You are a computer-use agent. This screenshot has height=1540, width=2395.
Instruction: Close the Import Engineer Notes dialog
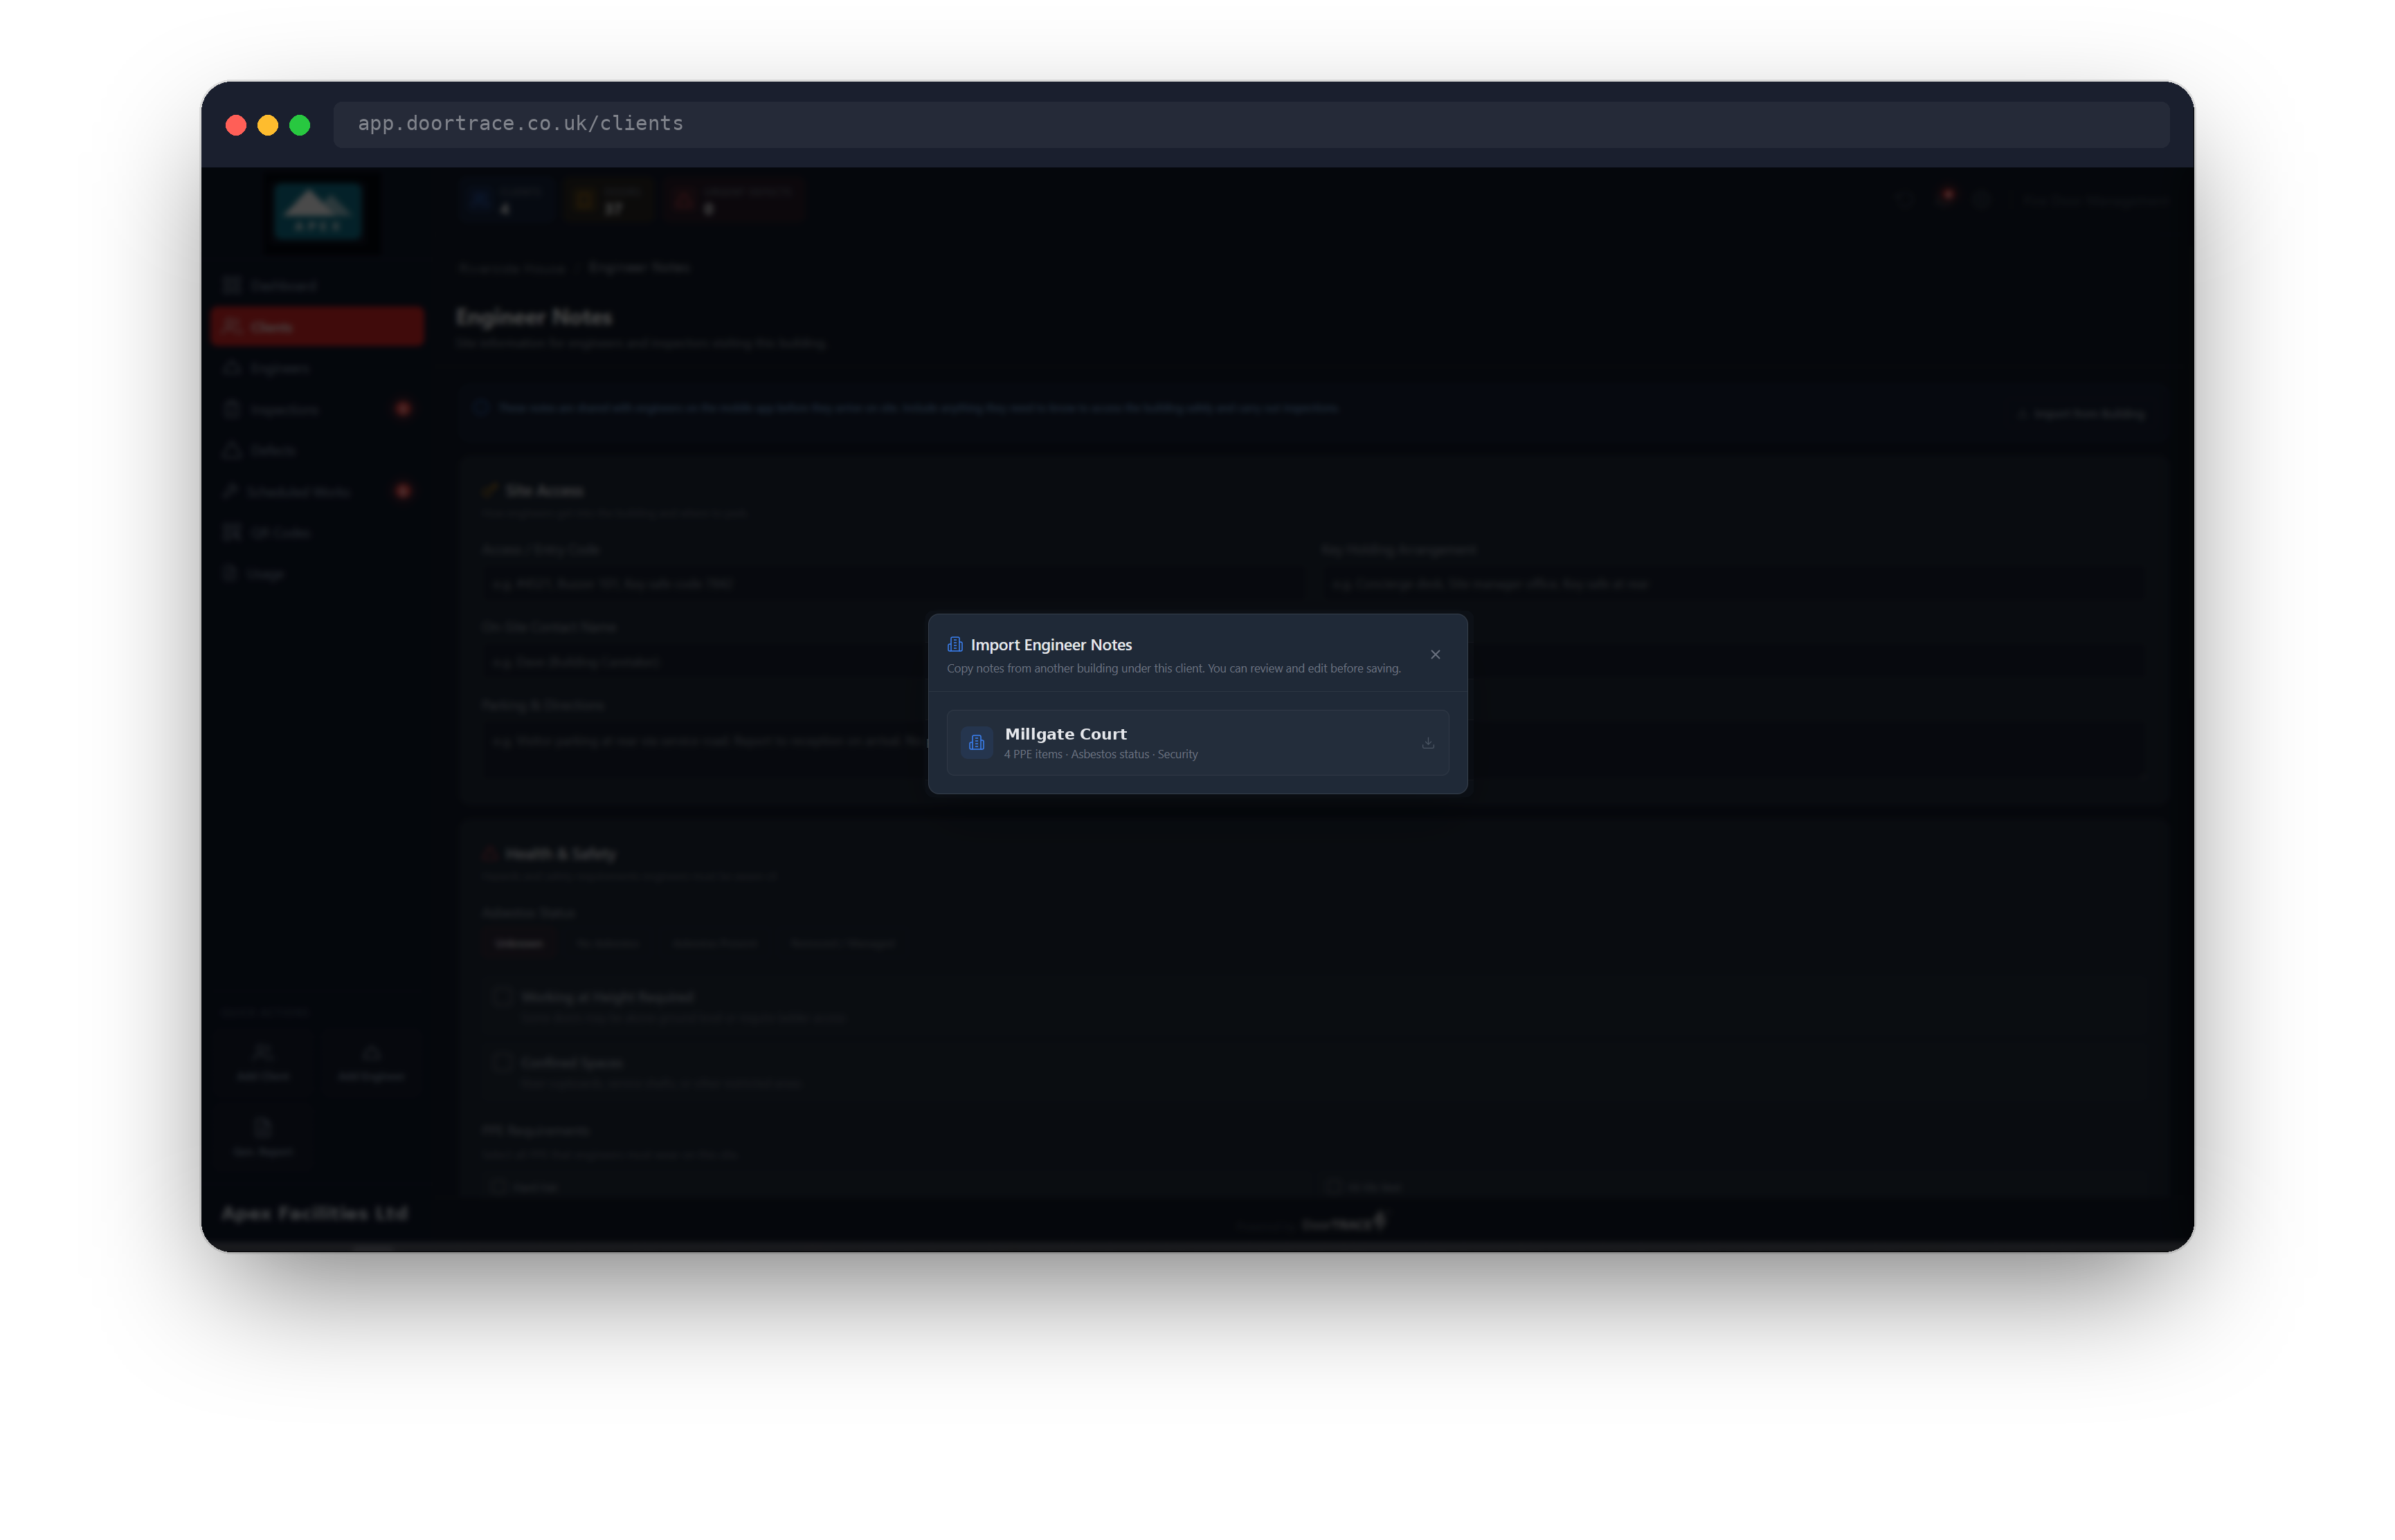[1435, 655]
